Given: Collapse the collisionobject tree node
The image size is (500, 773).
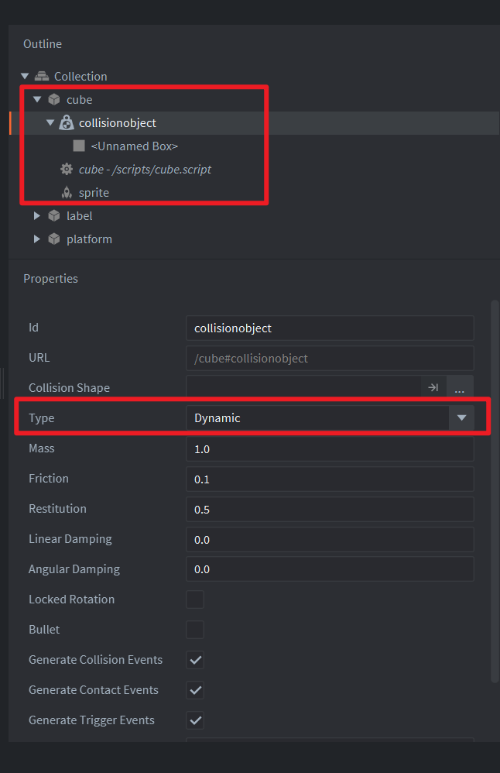Looking at the screenshot, I should 50,122.
